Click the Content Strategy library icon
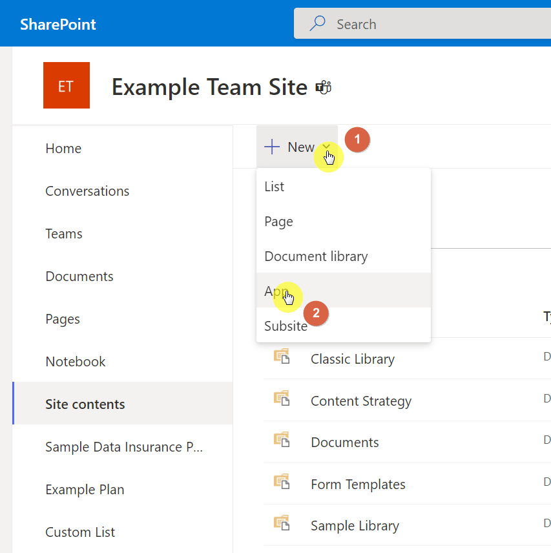This screenshot has width=551, height=553. click(x=282, y=398)
